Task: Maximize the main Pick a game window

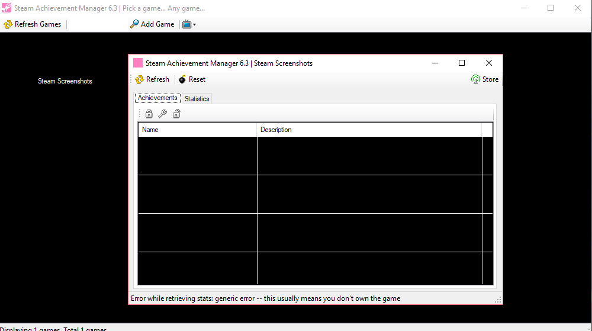Action: click(551, 8)
